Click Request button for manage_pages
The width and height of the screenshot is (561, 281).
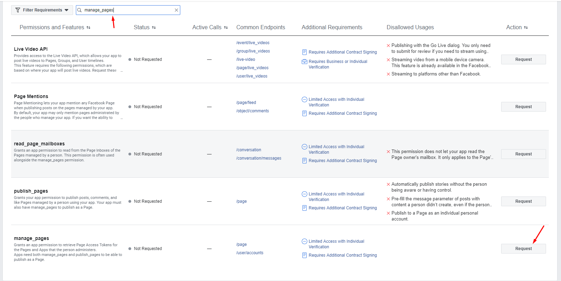point(523,249)
